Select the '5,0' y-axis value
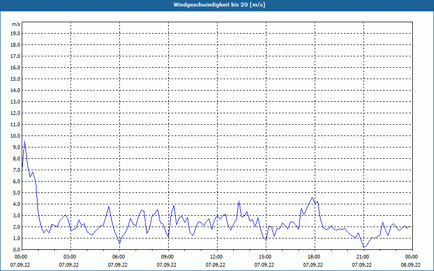Image resolution: width=434 pixels, height=271 pixels. point(16,193)
